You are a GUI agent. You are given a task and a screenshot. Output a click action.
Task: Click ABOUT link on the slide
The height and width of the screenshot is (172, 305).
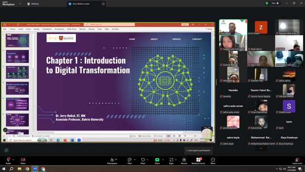(x=154, y=39)
